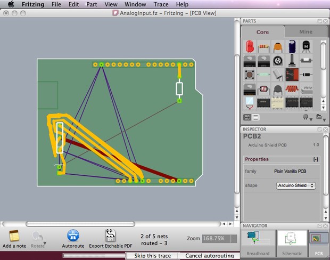Select the red inductor coil part
This screenshot has height=260, width=330.
[x=292, y=89]
